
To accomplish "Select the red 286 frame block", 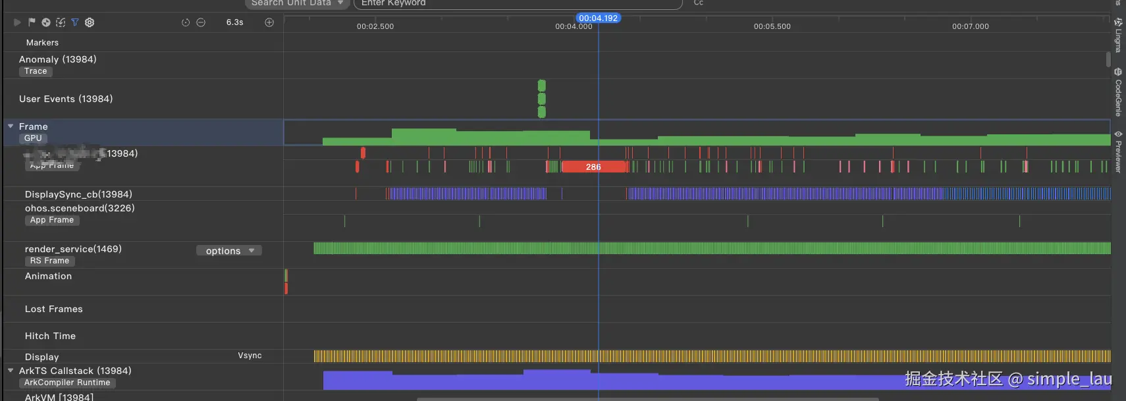I will coord(593,167).
